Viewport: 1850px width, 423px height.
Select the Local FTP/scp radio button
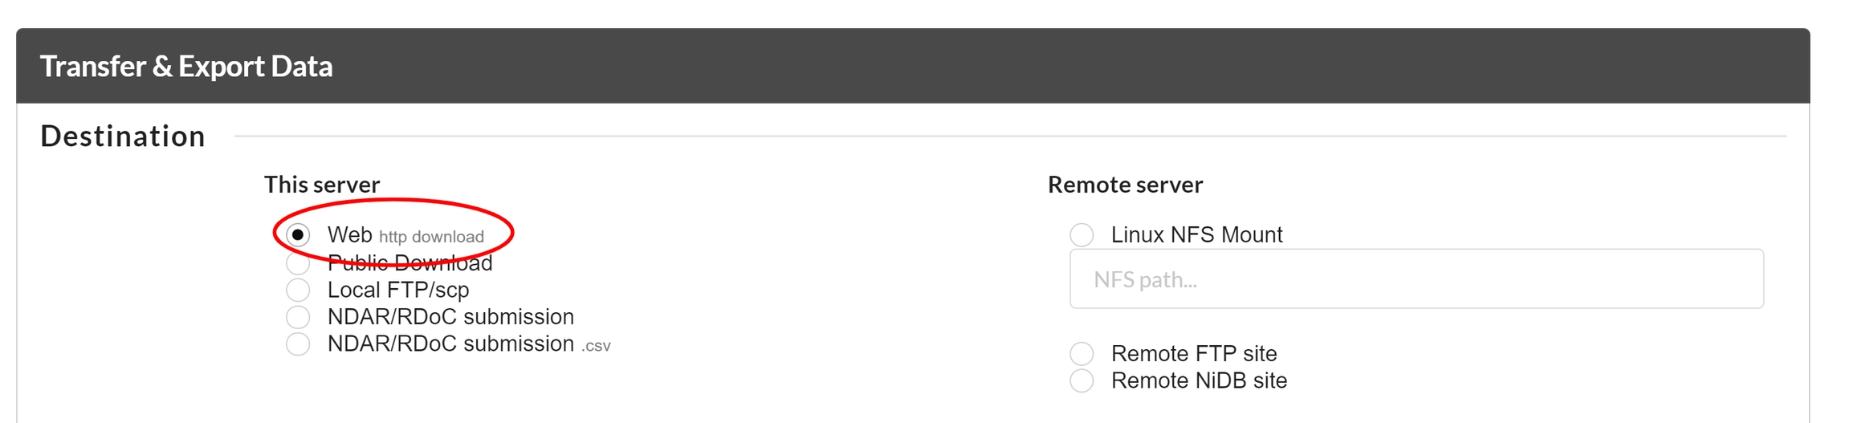pos(298,290)
